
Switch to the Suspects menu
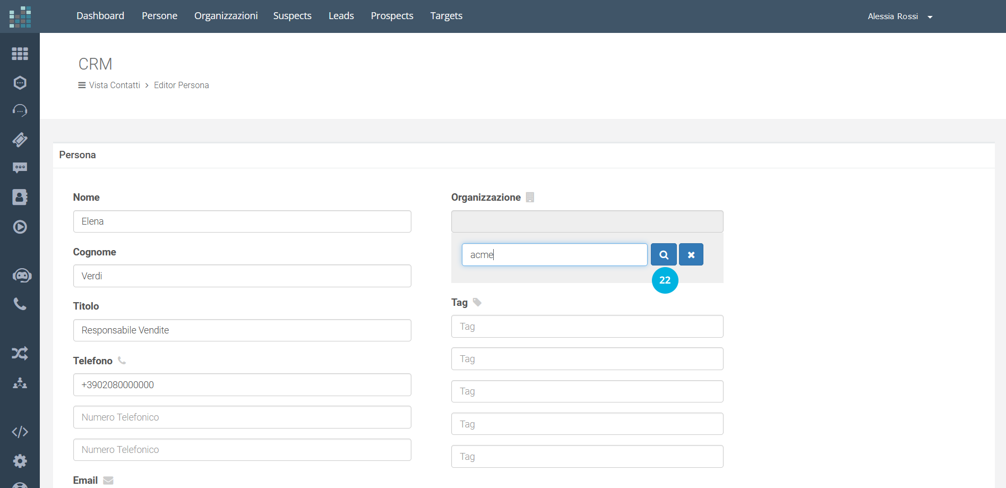[x=293, y=16]
